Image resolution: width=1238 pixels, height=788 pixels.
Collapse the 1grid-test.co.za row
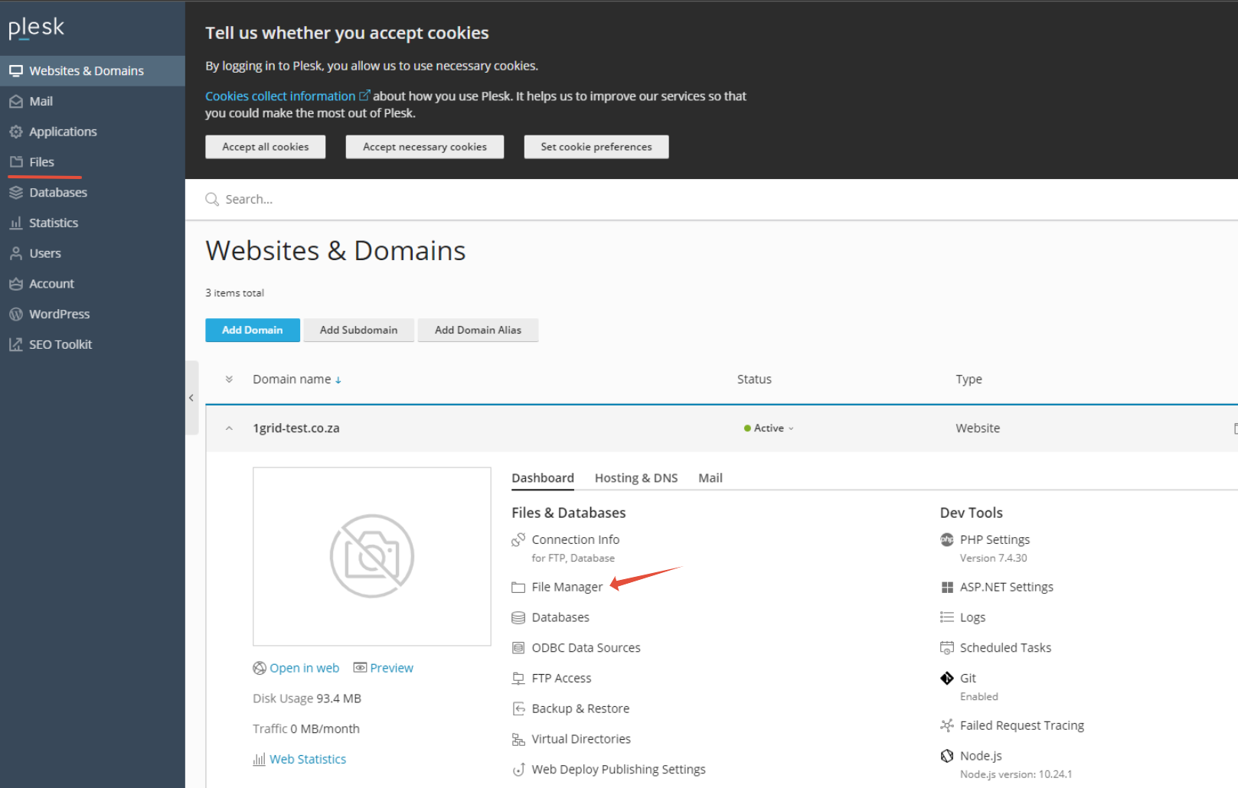pyautogui.click(x=229, y=428)
